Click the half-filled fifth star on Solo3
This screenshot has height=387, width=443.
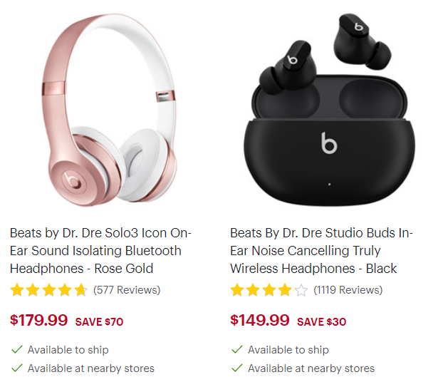coord(81,290)
